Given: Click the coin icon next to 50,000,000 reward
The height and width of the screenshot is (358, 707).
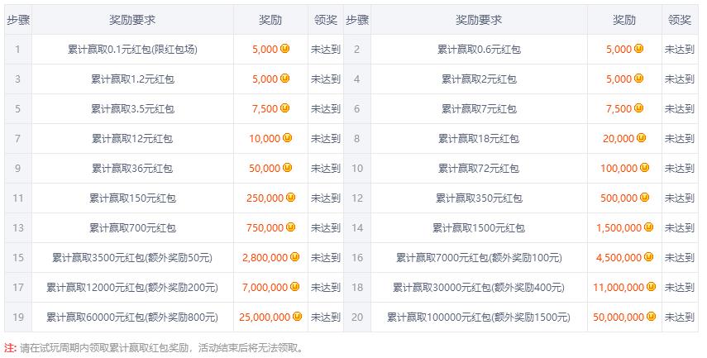Looking at the screenshot, I should coord(653,317).
